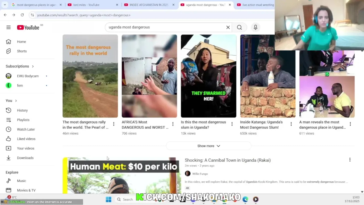The width and height of the screenshot is (364, 205).
Task: Open 'Shocking: A Cannibal Town in Uganda' title
Action: point(227,160)
